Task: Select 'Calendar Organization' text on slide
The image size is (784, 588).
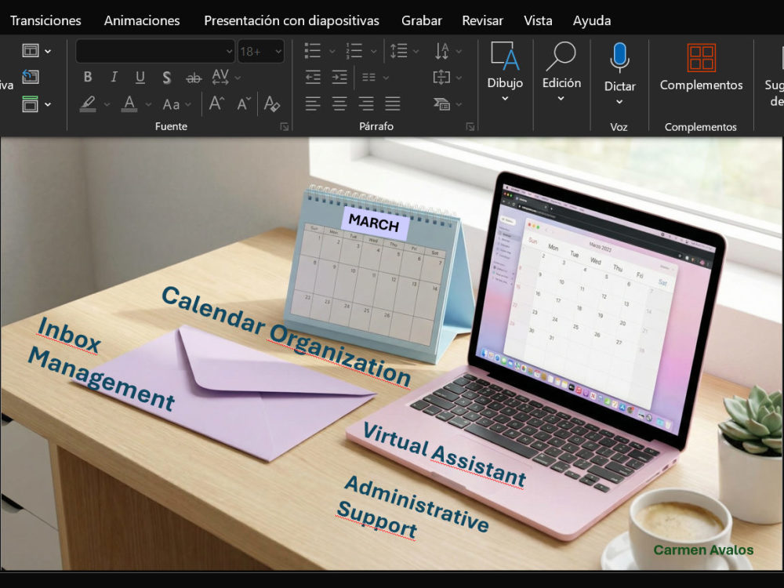Action: pyautogui.click(x=286, y=337)
